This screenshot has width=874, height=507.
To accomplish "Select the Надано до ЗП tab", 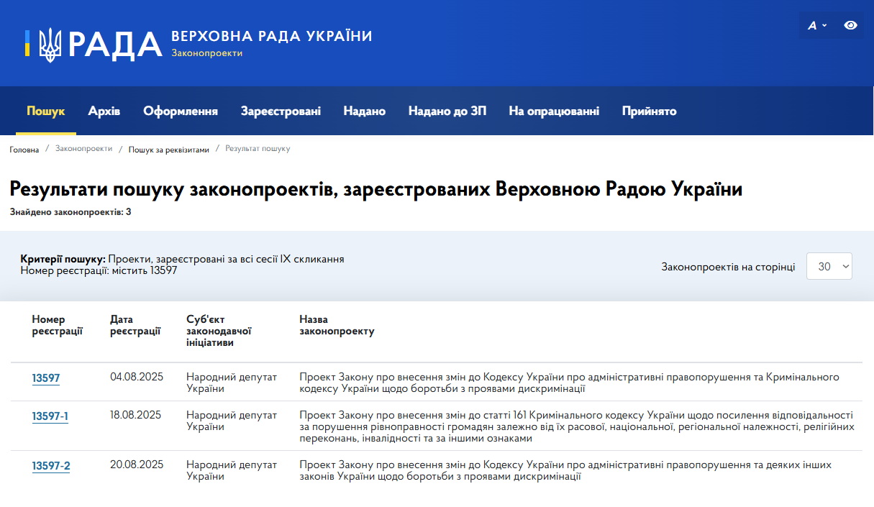I will pos(447,111).
